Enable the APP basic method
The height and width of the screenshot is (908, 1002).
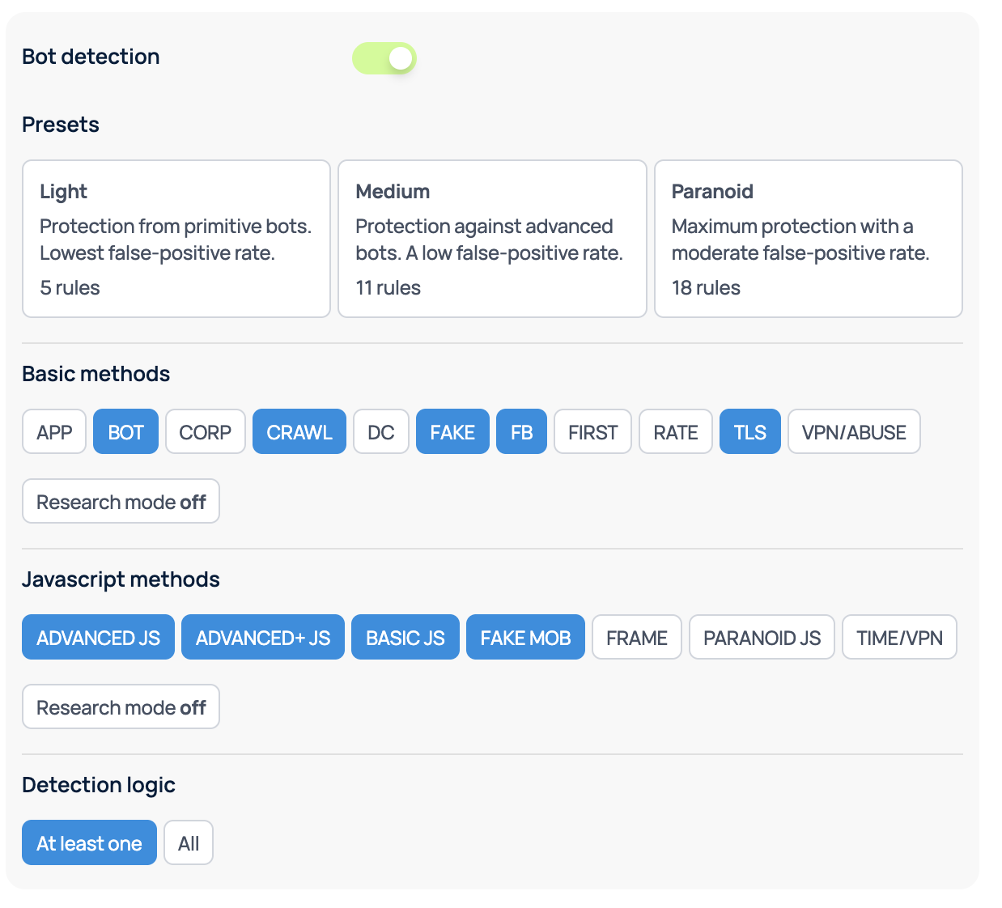pos(54,432)
